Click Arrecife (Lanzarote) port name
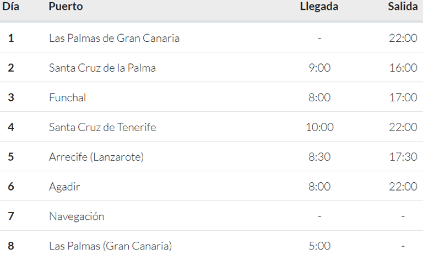This screenshot has width=423, height=255. click(96, 157)
